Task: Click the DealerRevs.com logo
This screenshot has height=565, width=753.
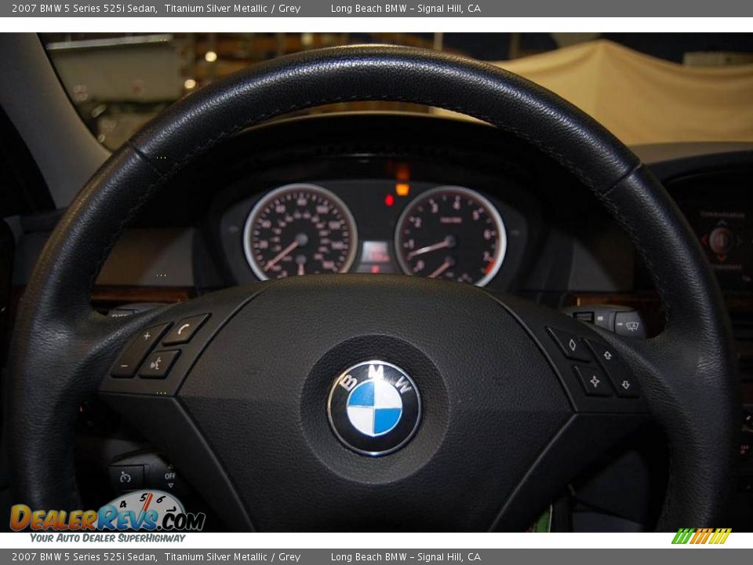Action: 107,512
